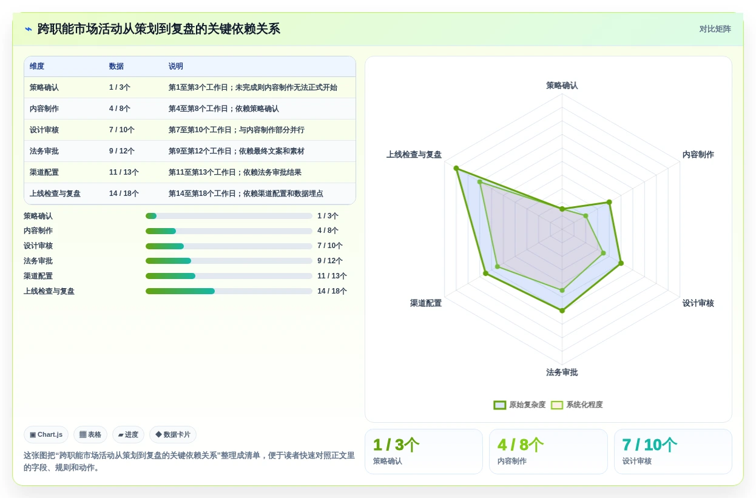Click the 上线检查与复盘 progress bar

click(229, 291)
